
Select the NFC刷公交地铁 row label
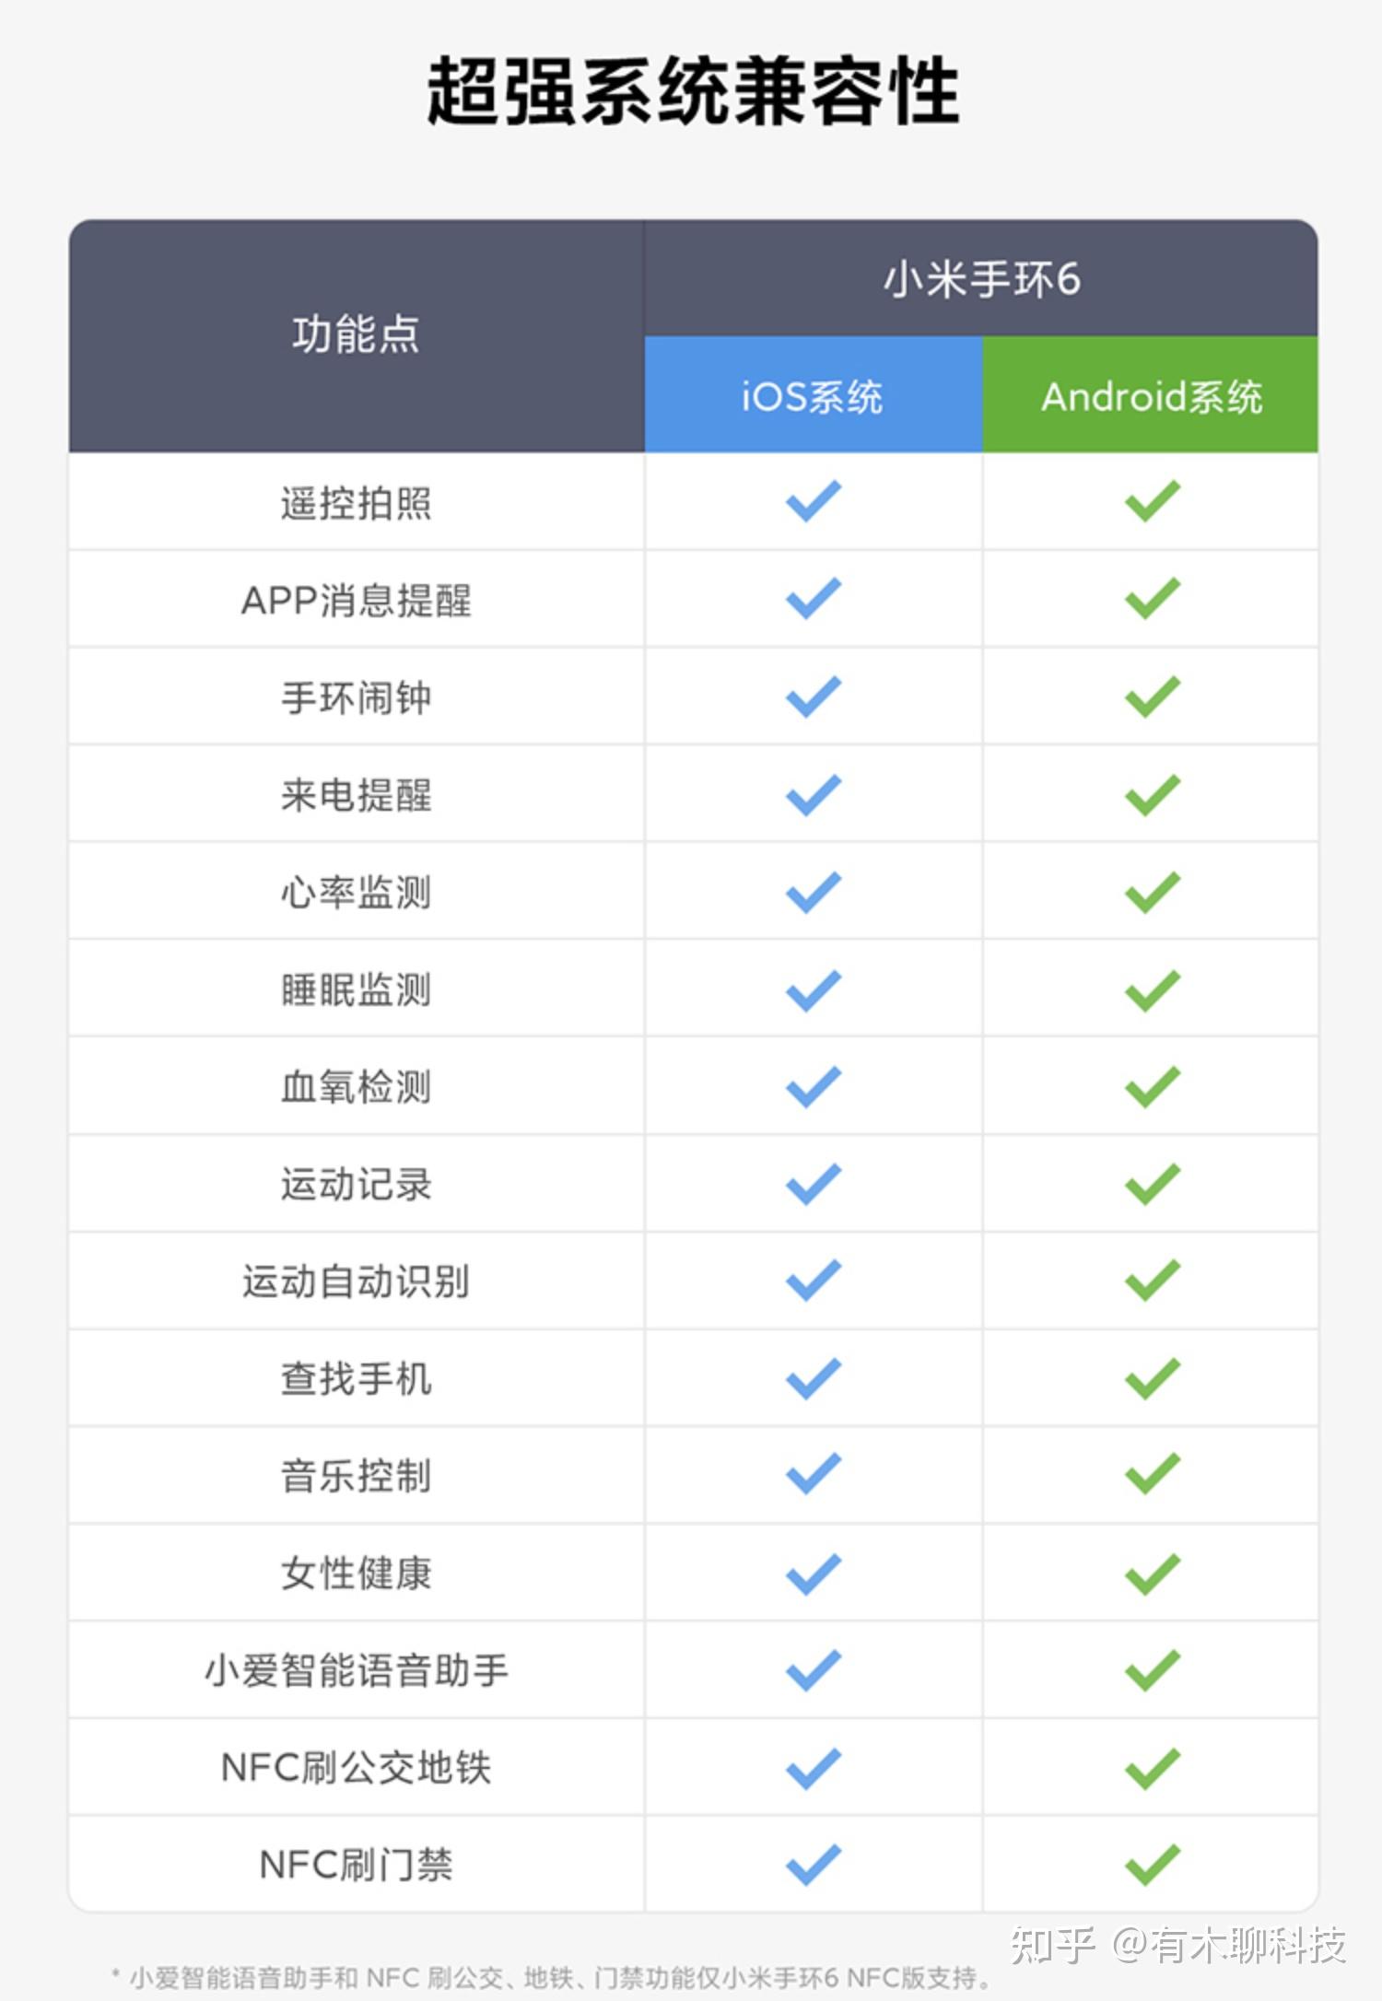click(357, 1768)
